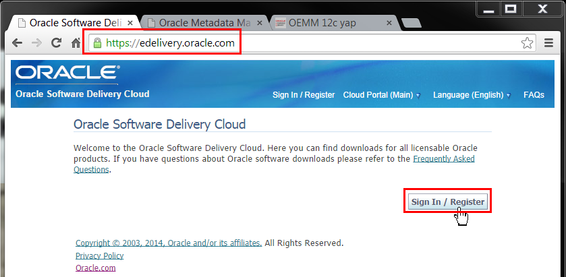Click the Oracle Software Delivery Cloud banner title
The height and width of the screenshot is (277, 566).
(82, 94)
